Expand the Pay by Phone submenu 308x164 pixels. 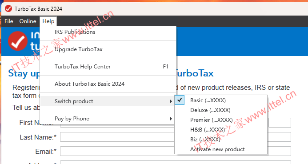(108, 118)
